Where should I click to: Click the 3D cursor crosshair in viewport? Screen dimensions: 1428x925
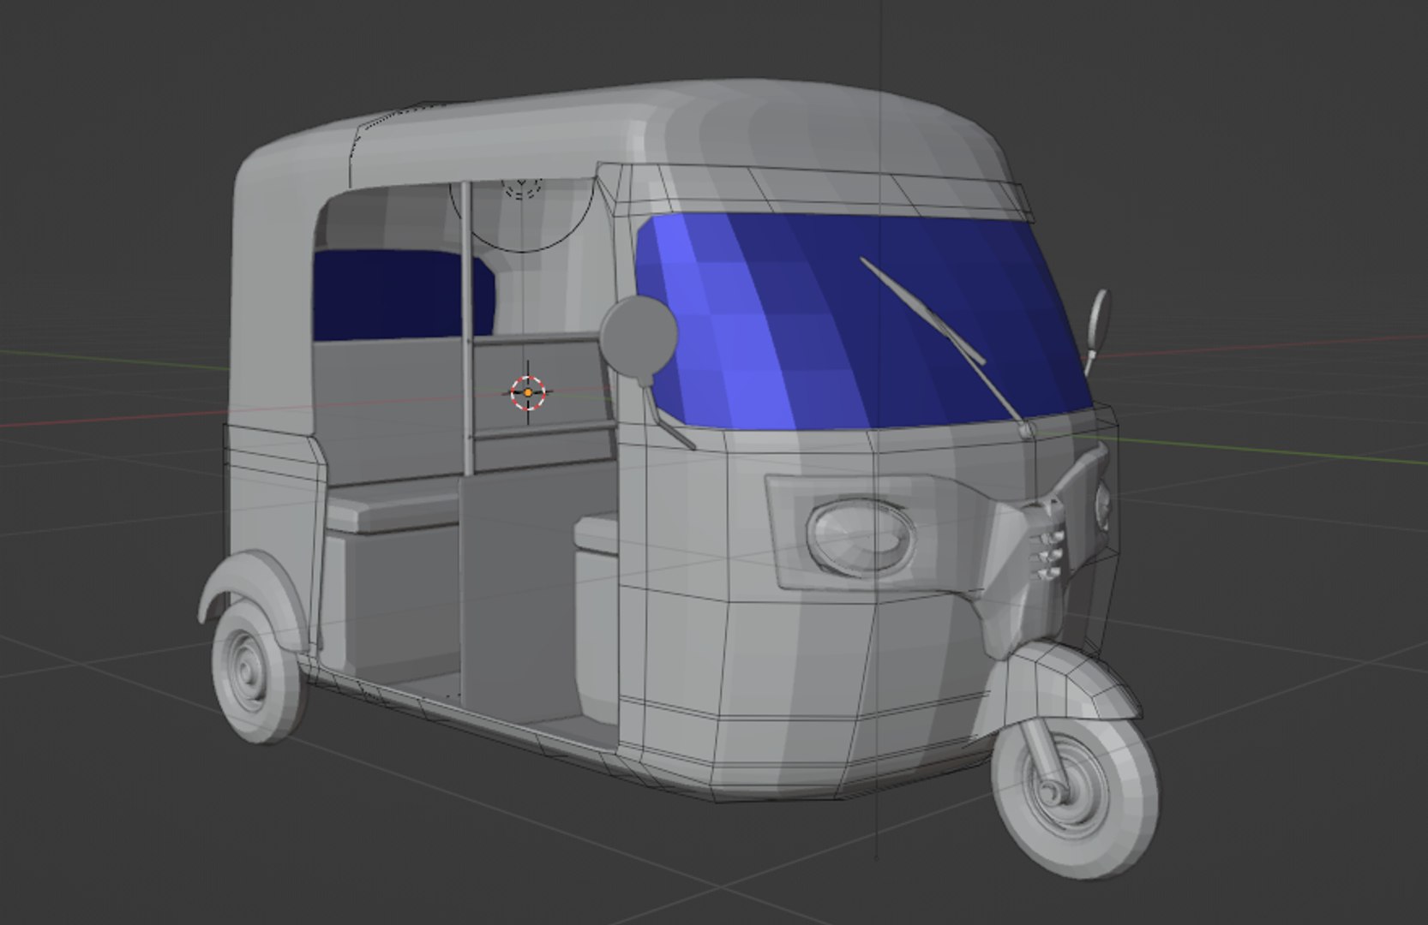click(x=528, y=392)
